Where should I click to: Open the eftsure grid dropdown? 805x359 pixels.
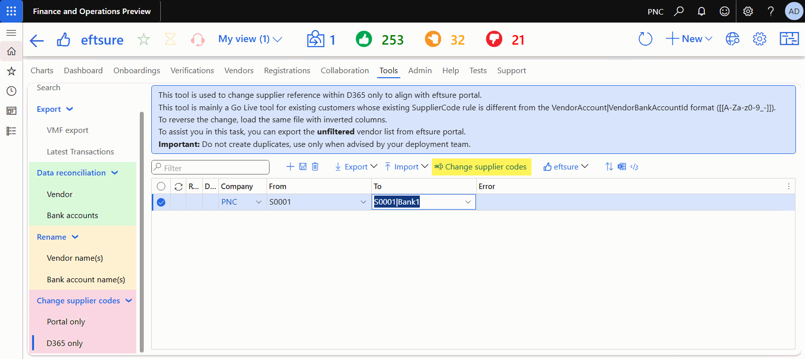pos(566,166)
